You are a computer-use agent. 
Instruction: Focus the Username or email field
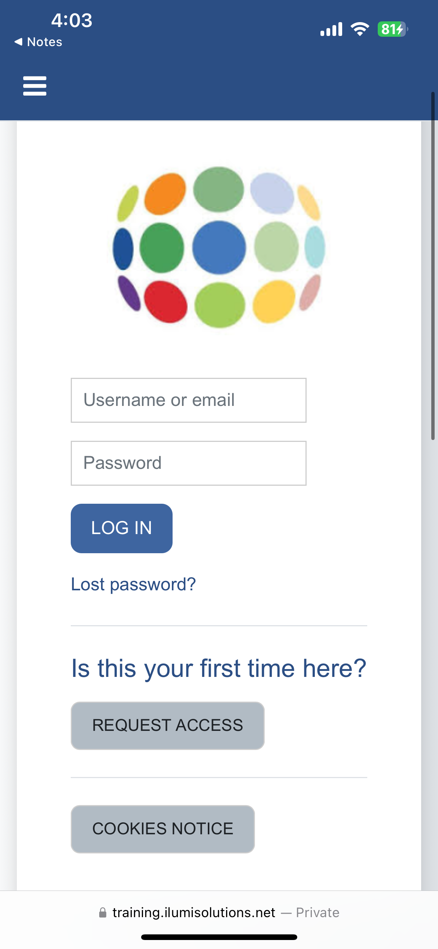pos(189,400)
